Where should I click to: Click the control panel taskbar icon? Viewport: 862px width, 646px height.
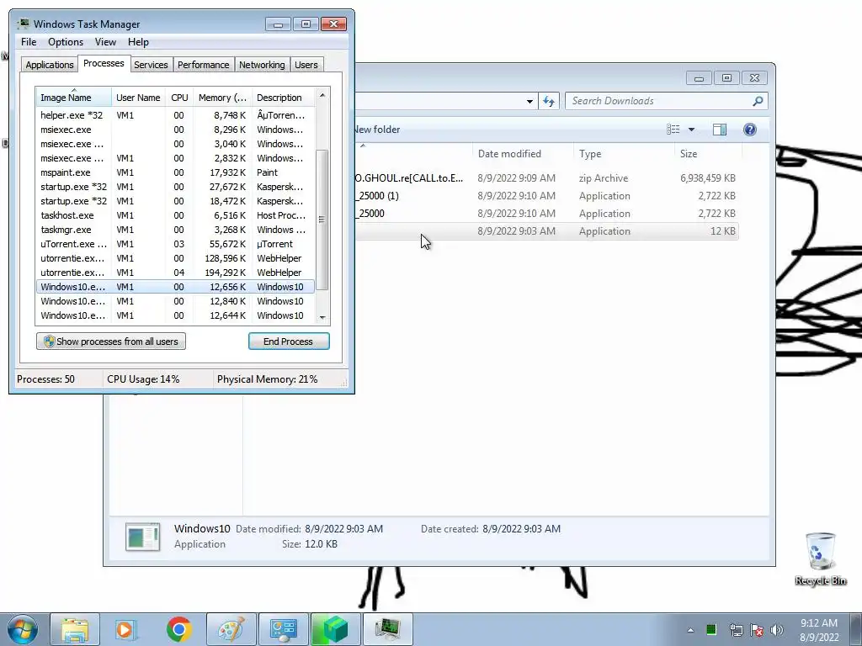pos(283,629)
